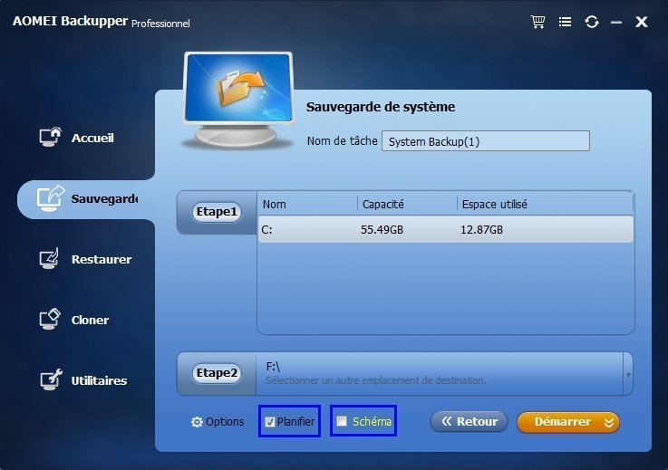Select the C: partition row
Viewport: 668px width, 470px height.
(x=446, y=229)
